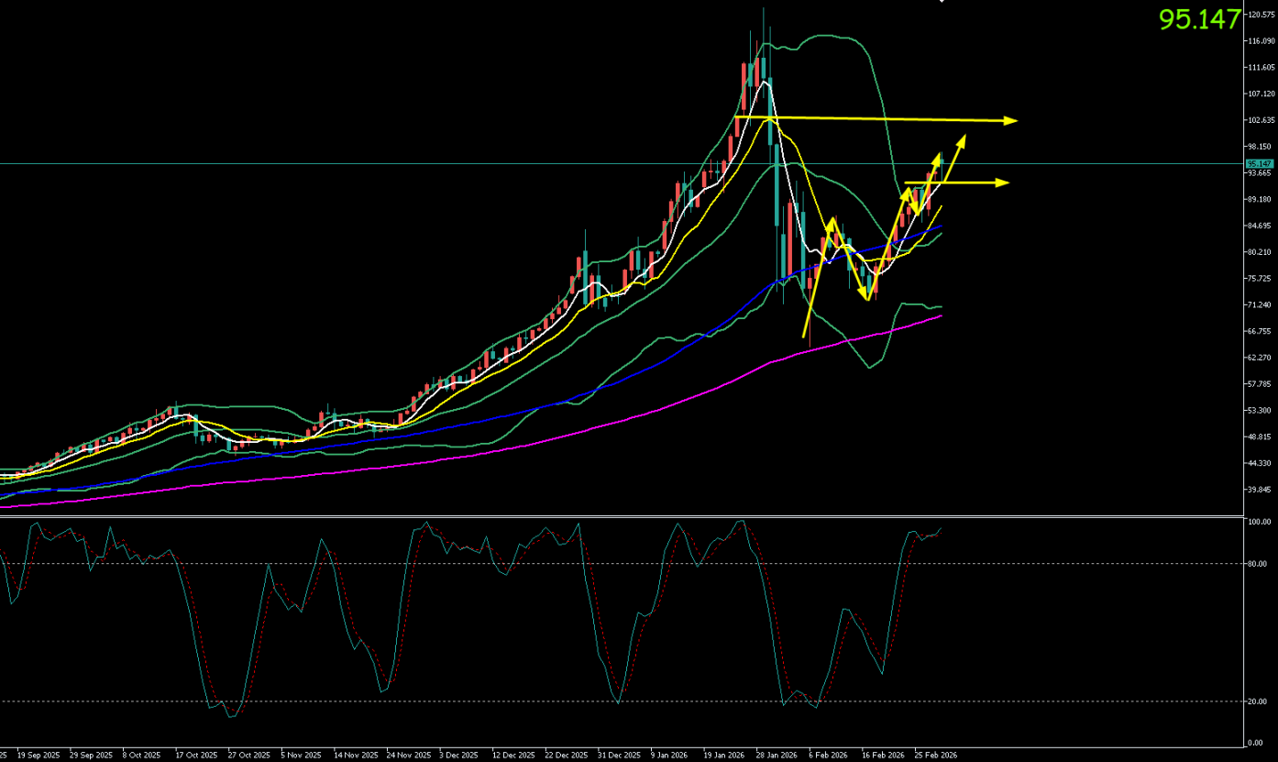The width and height of the screenshot is (1278, 762).
Task: Select the rightmost upward diagonal yellow arrow tip
Action: (963, 138)
